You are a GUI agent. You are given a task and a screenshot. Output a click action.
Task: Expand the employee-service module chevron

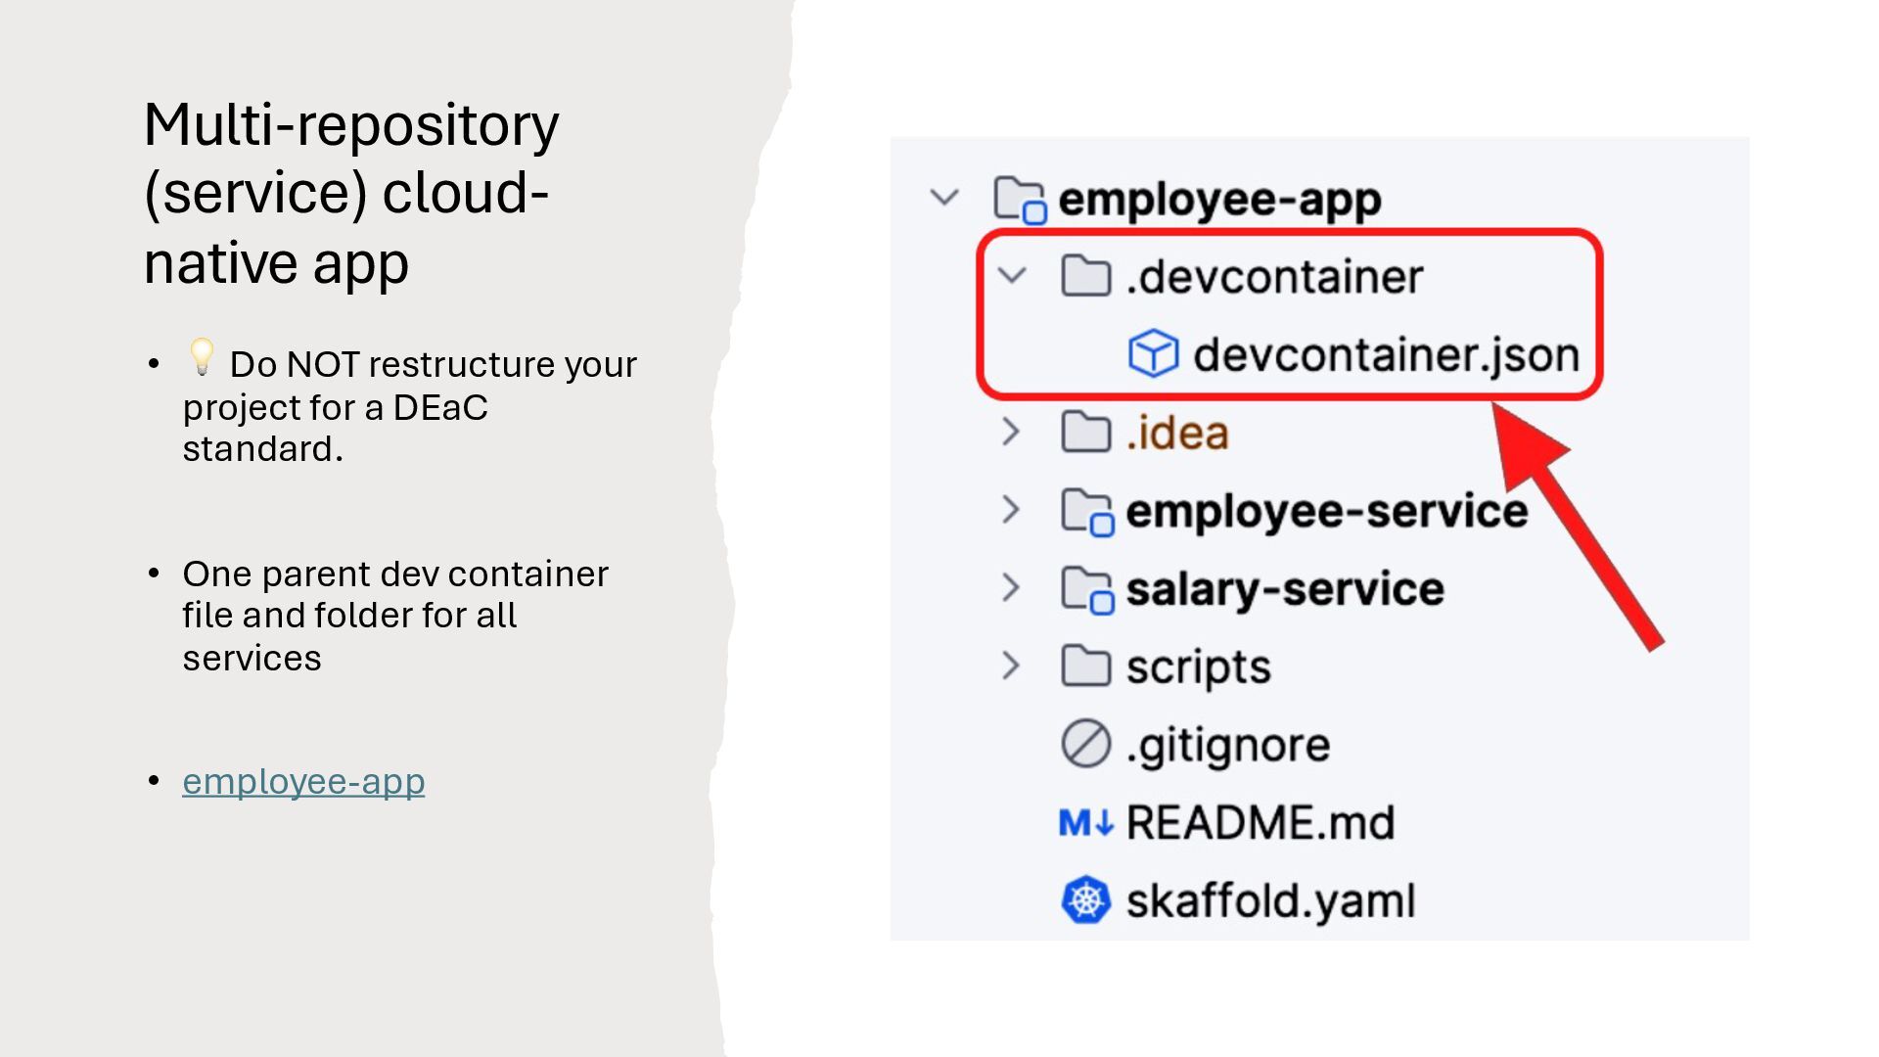pyautogui.click(x=1011, y=510)
